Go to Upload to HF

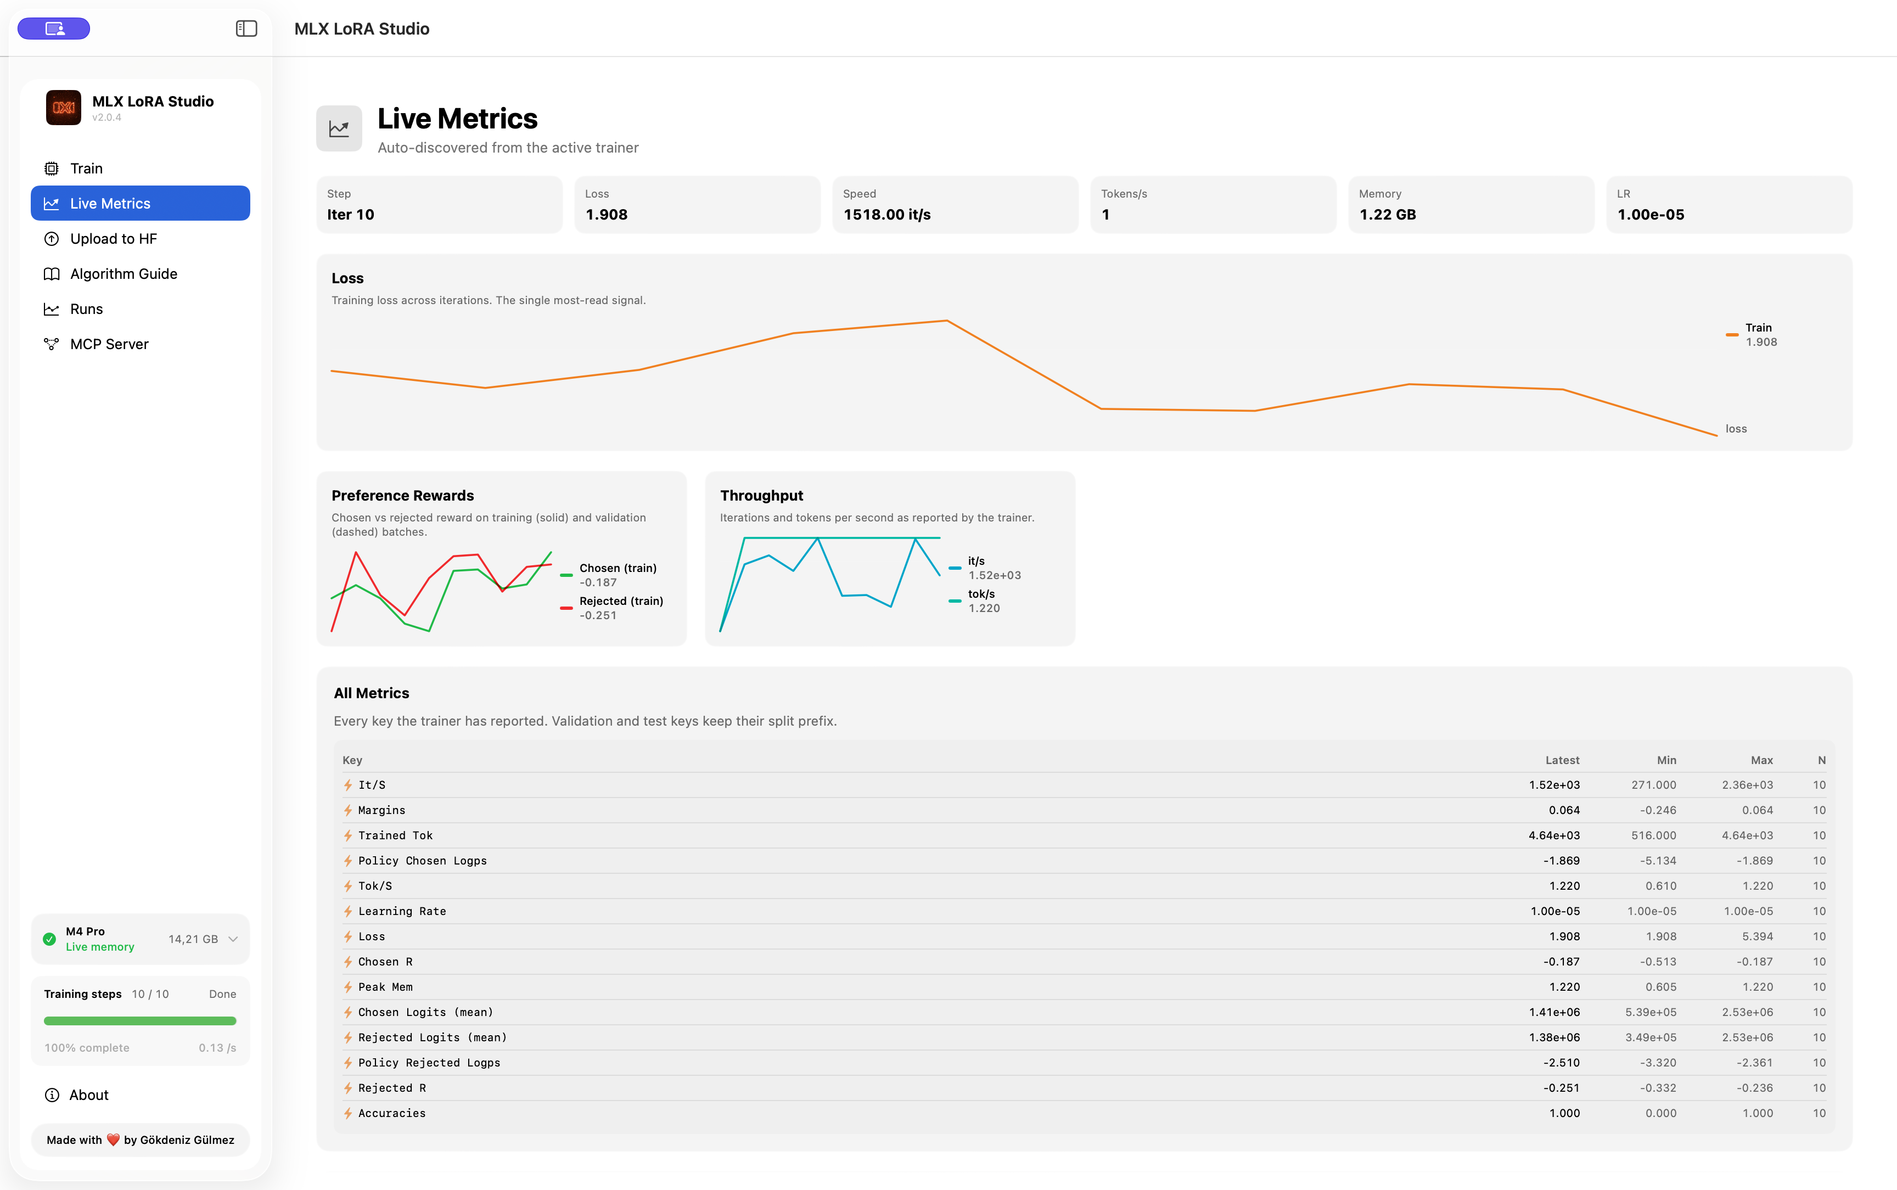pyautogui.click(x=140, y=238)
